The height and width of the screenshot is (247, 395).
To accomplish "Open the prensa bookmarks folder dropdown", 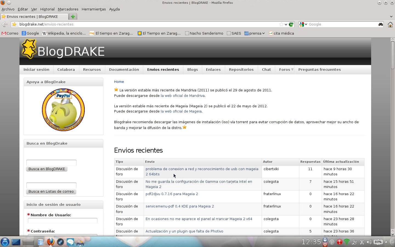I will [255, 33].
